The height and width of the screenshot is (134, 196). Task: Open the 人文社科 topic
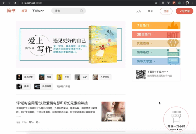tap(102, 77)
